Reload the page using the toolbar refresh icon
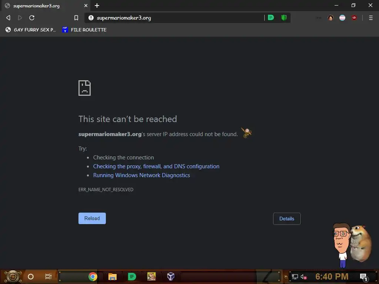This screenshot has width=379, height=284. pos(32,18)
